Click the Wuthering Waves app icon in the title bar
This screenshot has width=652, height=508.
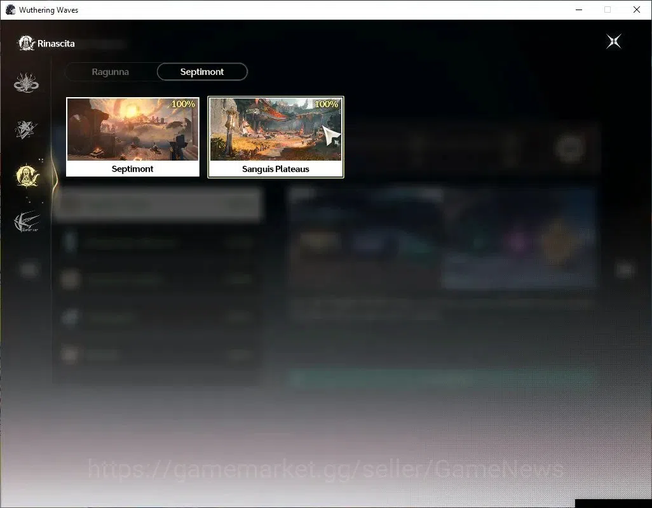(10, 10)
